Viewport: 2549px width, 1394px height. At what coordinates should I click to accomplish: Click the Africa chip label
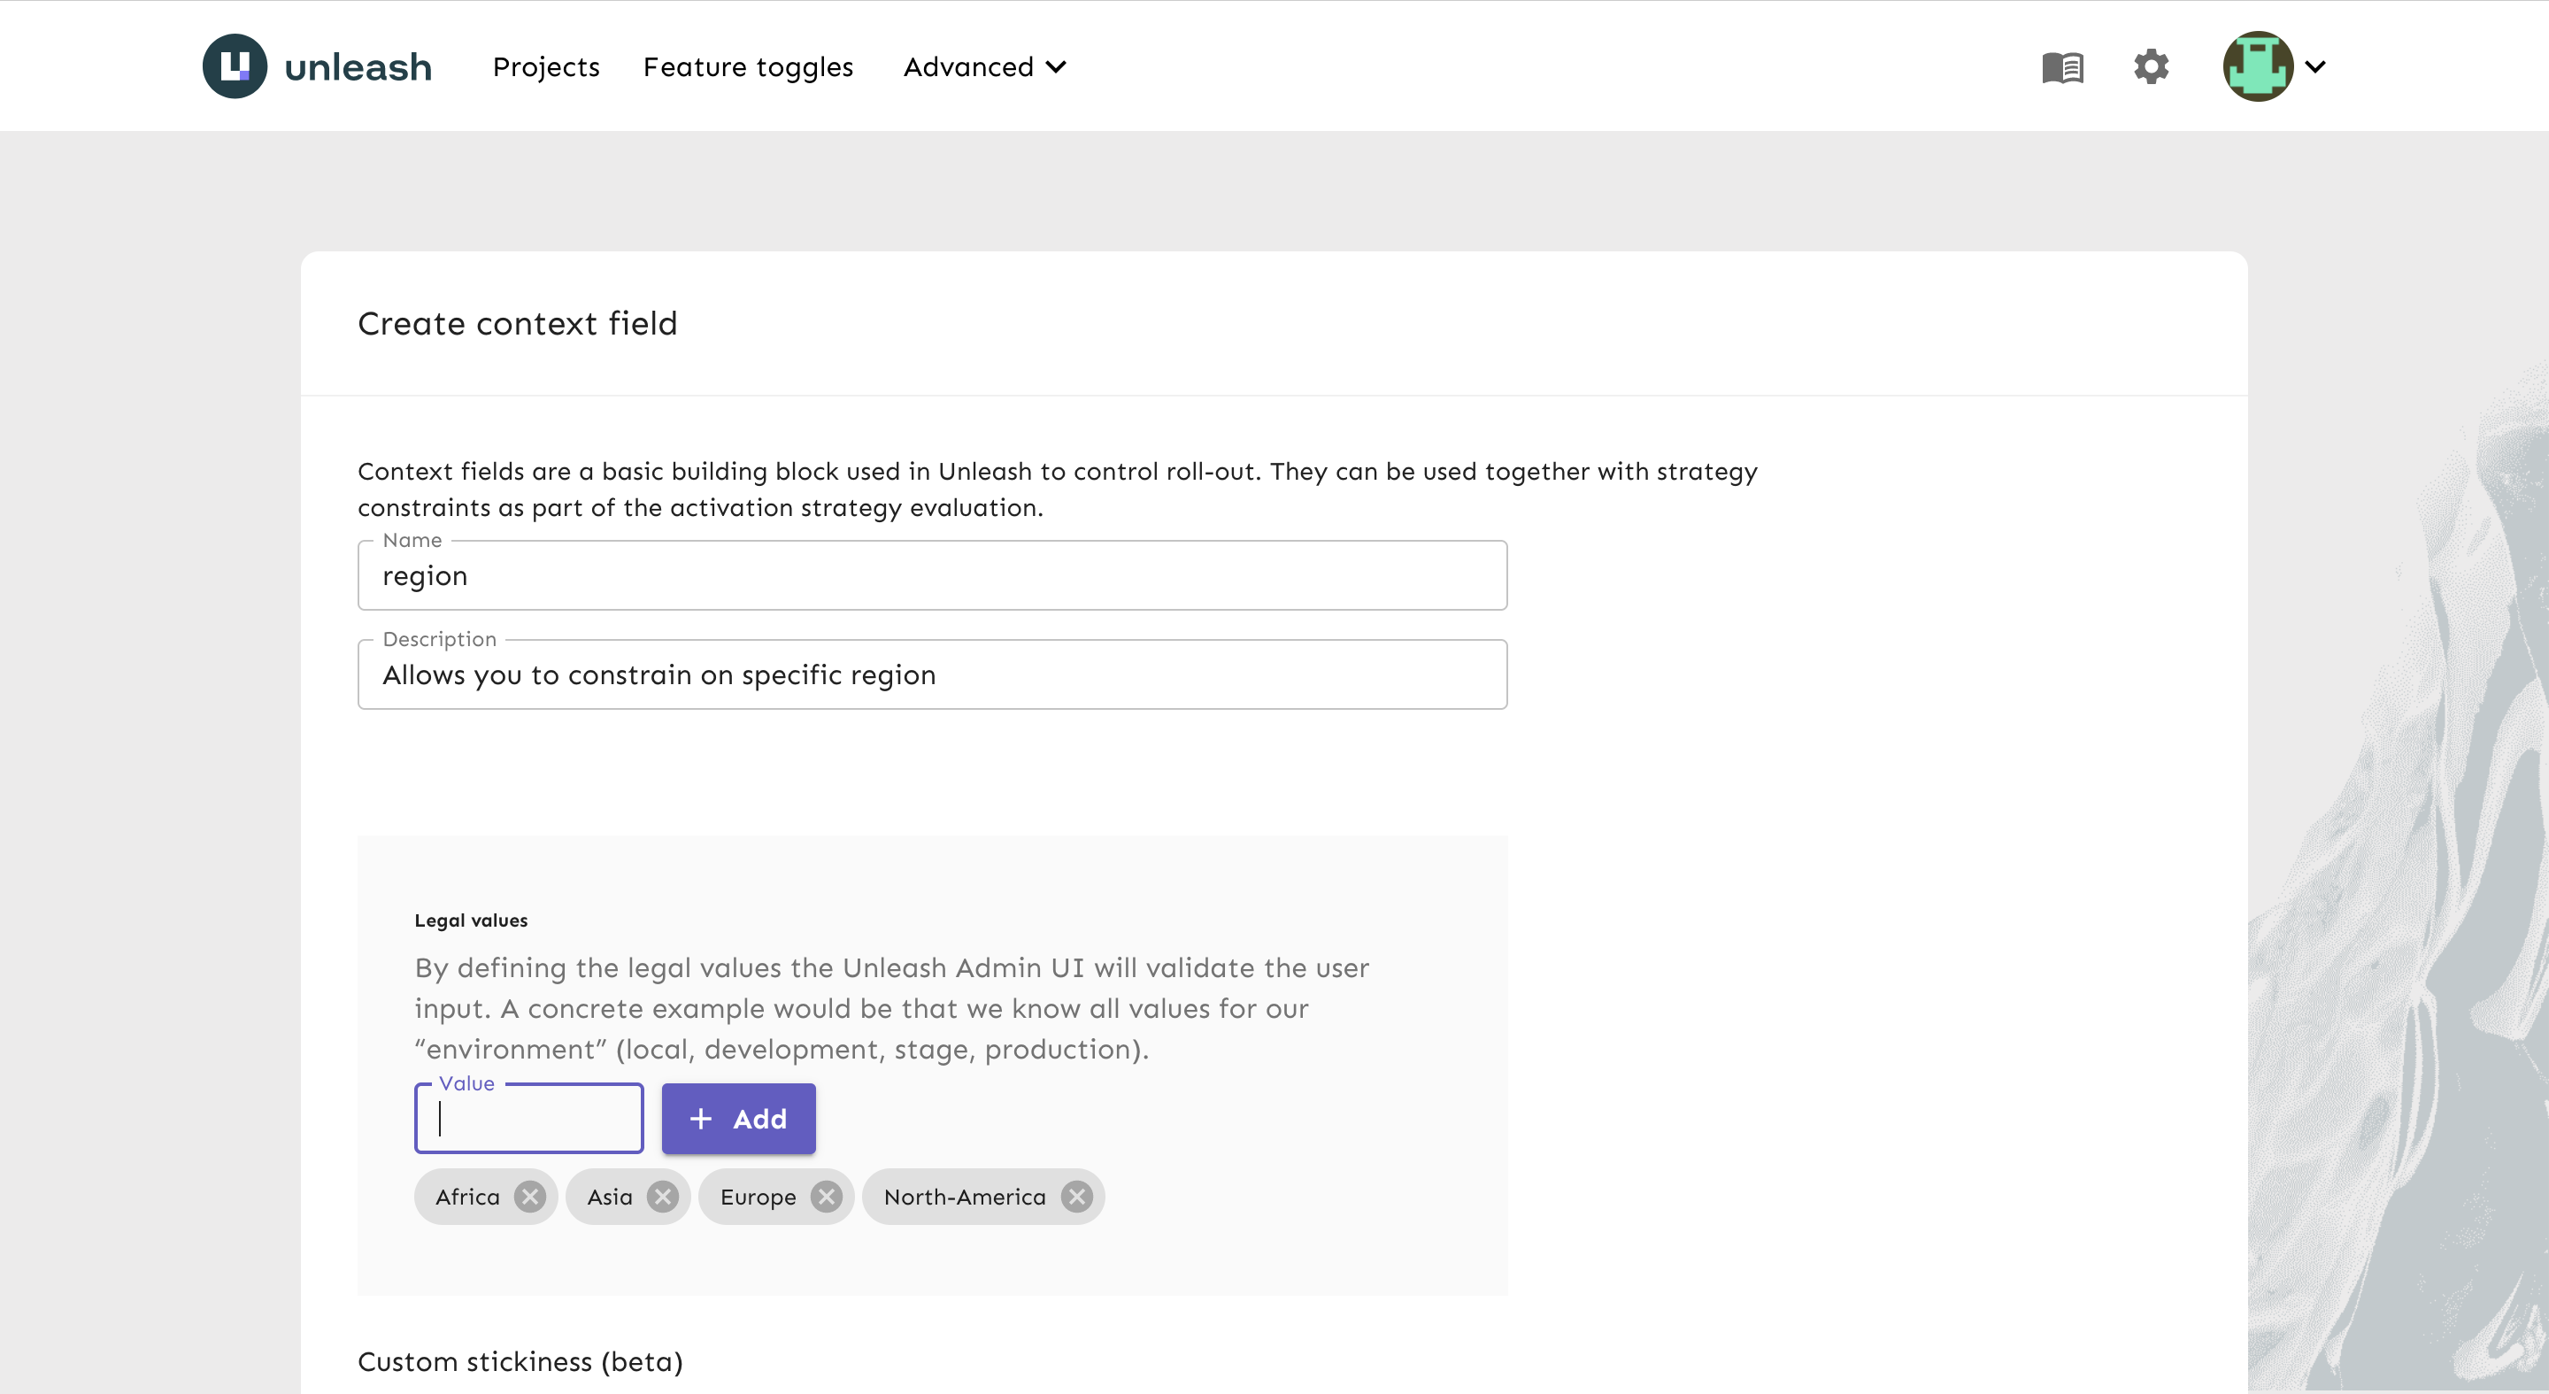click(467, 1198)
